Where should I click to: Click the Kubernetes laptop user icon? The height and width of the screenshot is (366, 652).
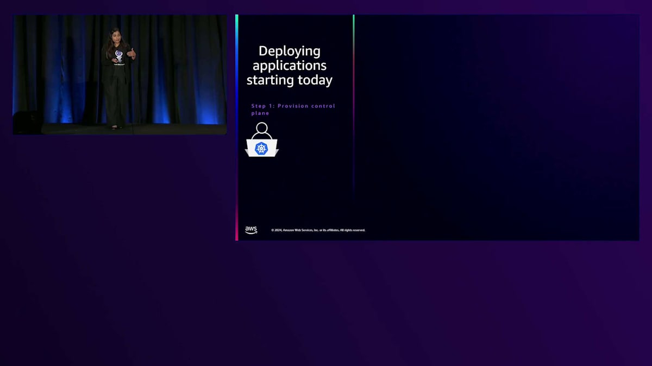(x=262, y=140)
